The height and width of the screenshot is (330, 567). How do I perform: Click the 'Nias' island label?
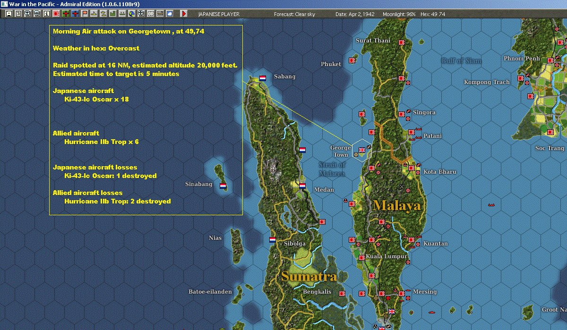215,238
